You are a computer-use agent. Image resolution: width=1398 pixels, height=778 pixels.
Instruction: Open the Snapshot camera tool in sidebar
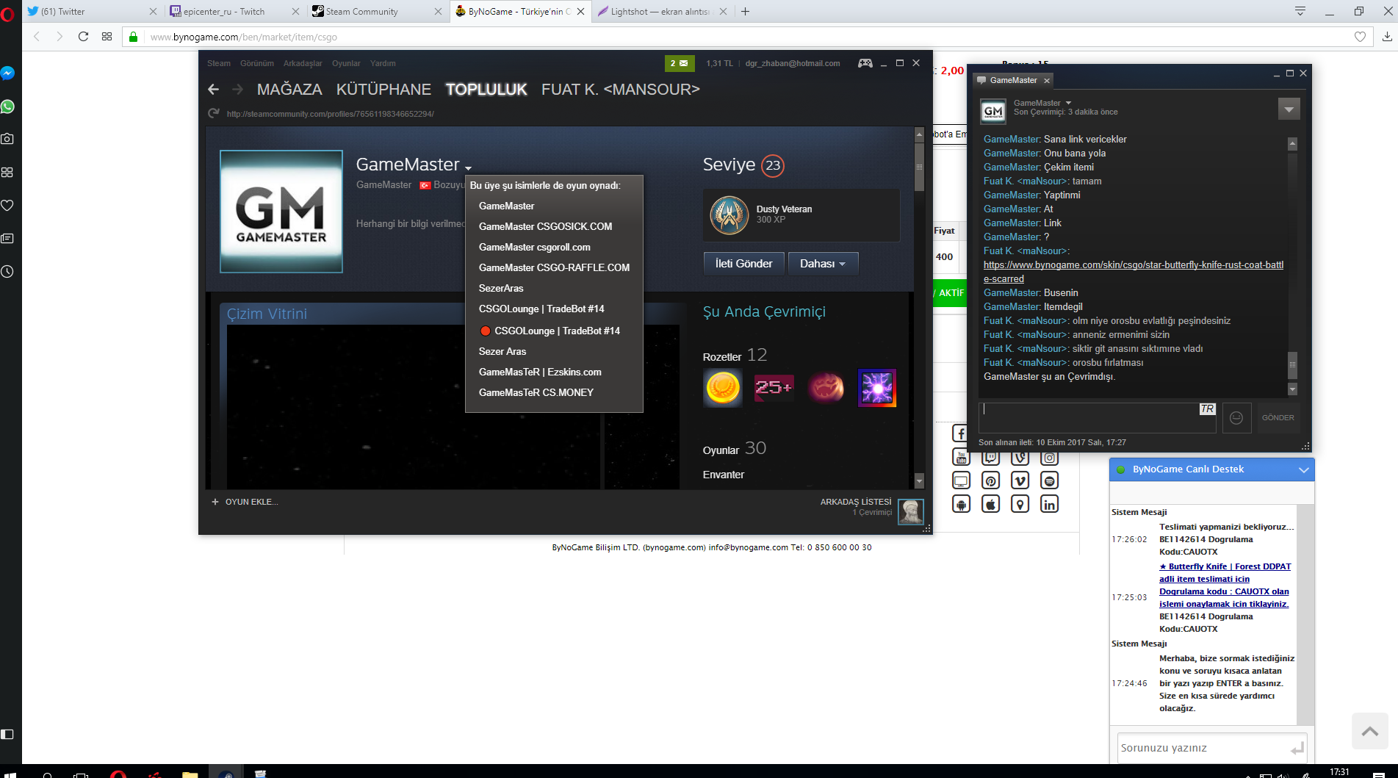[7, 139]
